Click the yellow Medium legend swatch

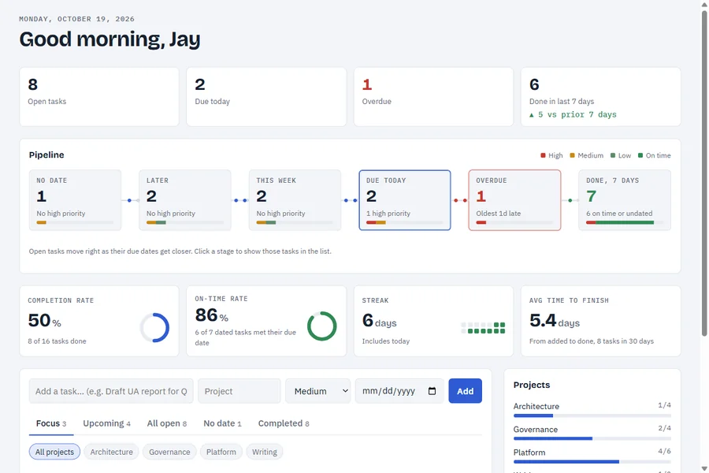(572, 155)
